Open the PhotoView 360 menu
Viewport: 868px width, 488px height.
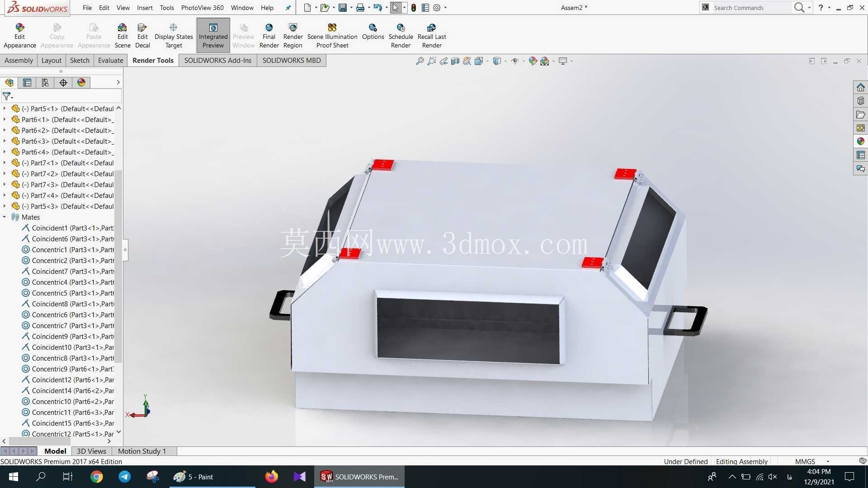pyautogui.click(x=202, y=8)
